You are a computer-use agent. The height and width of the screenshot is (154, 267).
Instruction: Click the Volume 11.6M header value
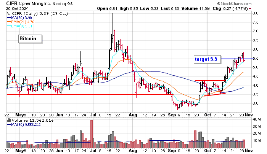[196, 8]
